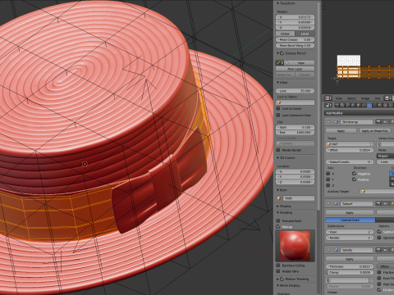Apply the Solidify modifier
Image resolution: width=394 pixels, height=295 pixels.
tap(350, 259)
